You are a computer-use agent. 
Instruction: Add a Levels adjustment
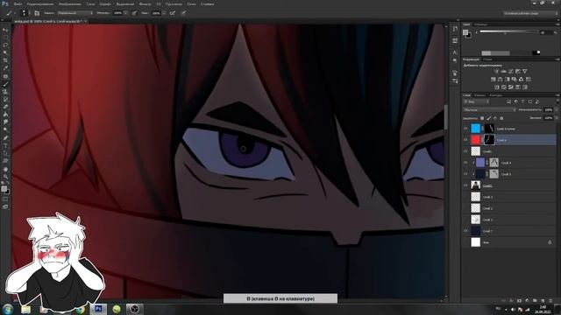[x=504, y=71]
